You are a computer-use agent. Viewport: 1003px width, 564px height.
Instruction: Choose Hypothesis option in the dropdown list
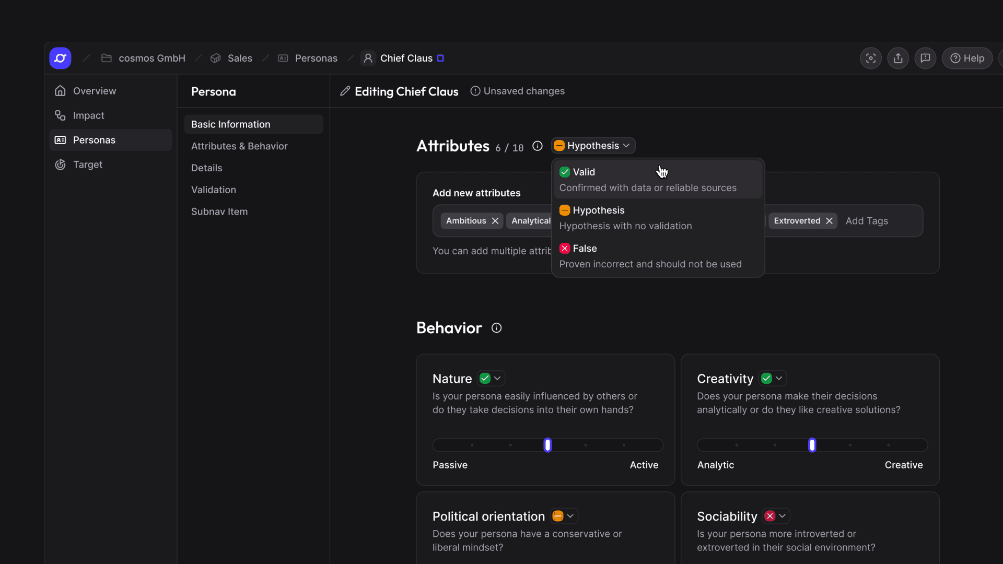coord(658,218)
